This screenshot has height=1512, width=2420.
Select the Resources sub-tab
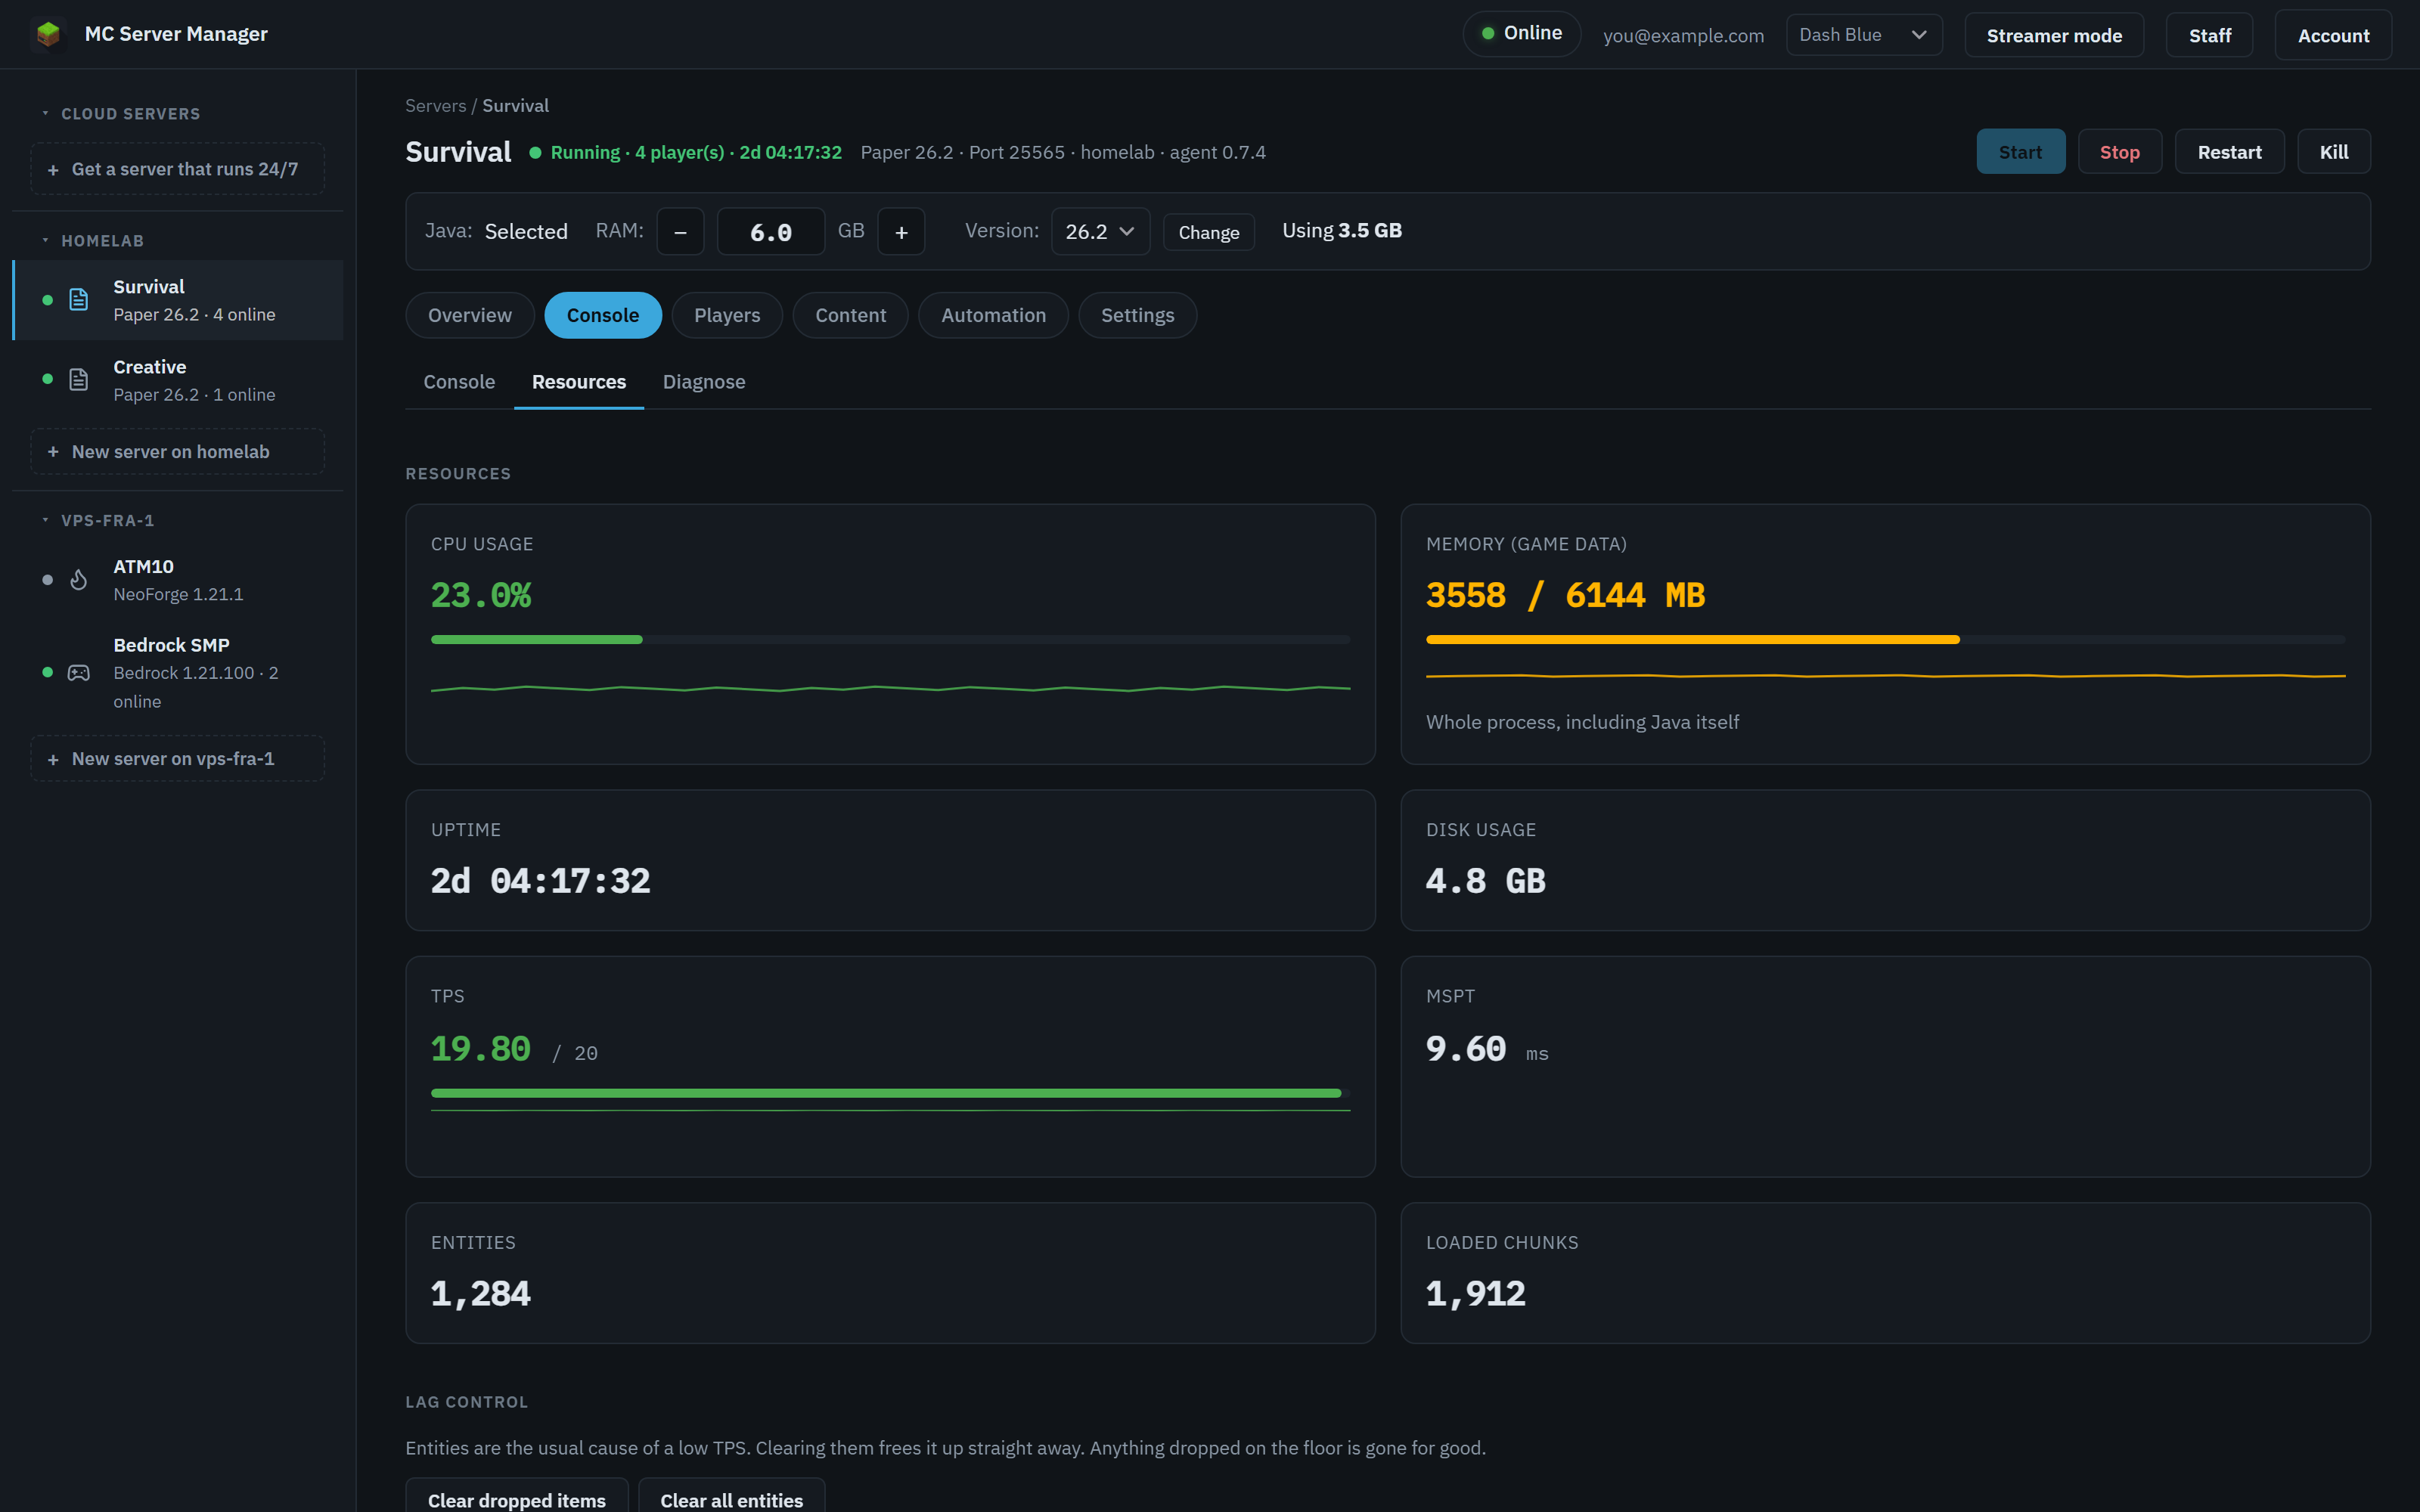coord(579,382)
